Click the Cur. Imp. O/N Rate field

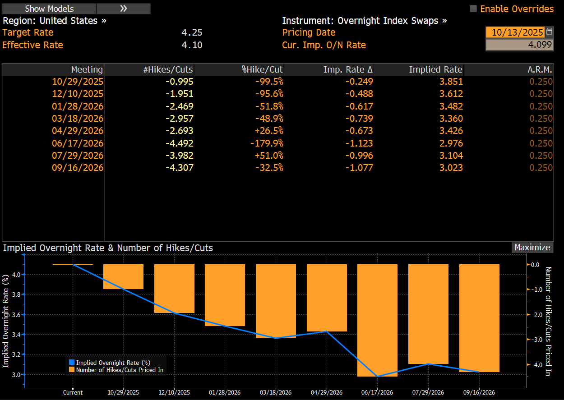519,45
